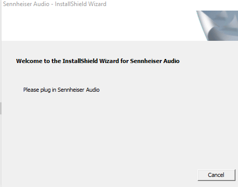Click the word 'InstallShield' in bold heading

tap(80, 61)
